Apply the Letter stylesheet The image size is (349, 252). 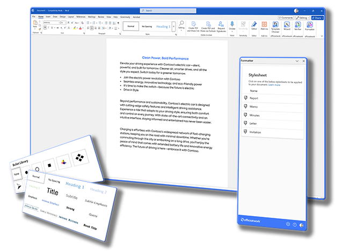(273, 124)
